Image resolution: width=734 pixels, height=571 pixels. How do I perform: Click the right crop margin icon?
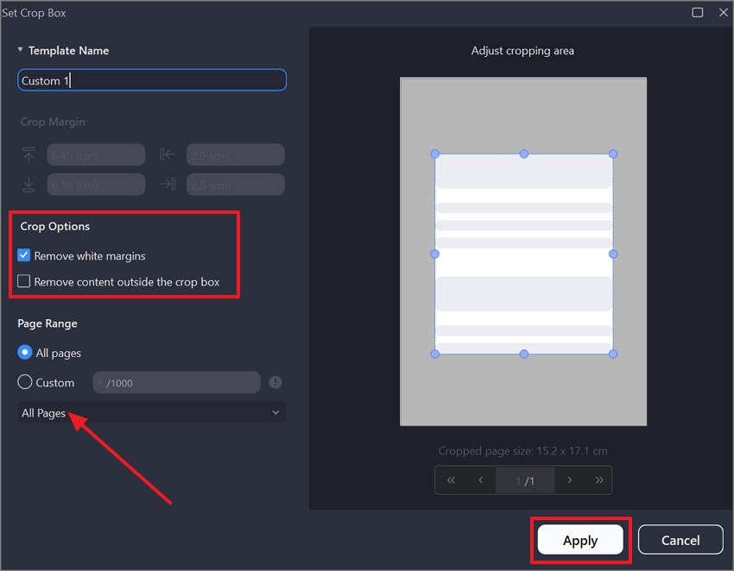(168, 185)
